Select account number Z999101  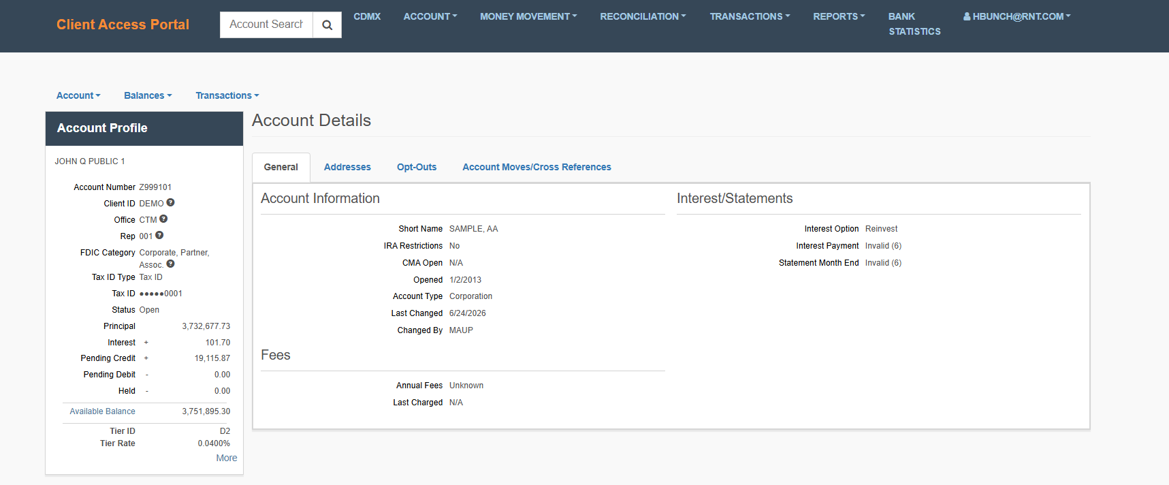[x=155, y=187]
